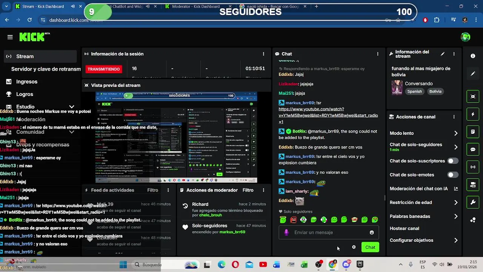Expand Palabras baneadas options
This screenshot has width=483, height=272.
[456, 216]
